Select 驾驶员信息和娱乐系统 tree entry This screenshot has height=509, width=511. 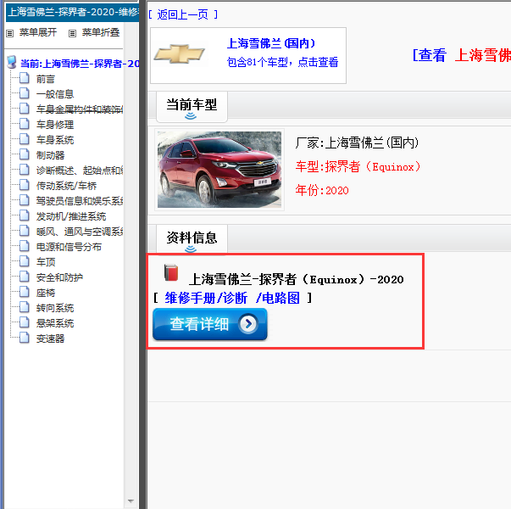pos(80,201)
